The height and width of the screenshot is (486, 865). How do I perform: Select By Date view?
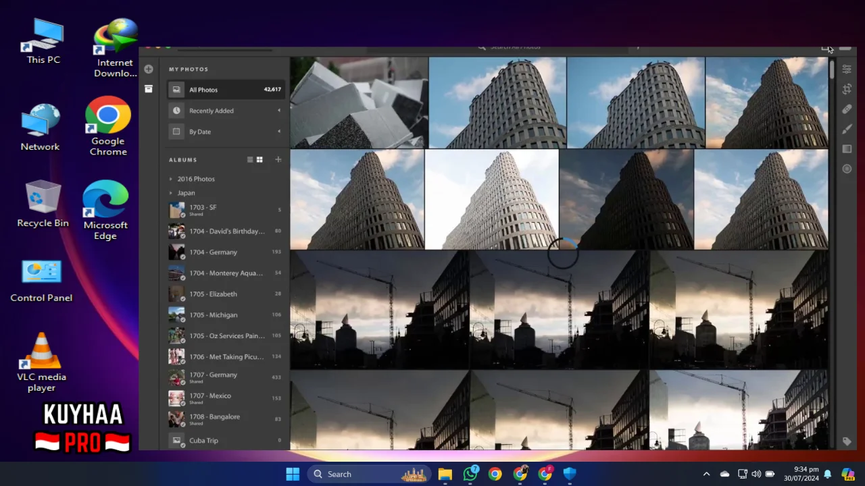point(226,132)
